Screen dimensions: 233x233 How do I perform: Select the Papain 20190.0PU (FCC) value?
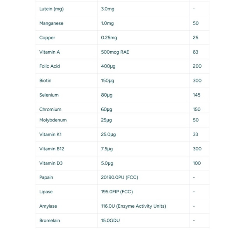point(119,177)
